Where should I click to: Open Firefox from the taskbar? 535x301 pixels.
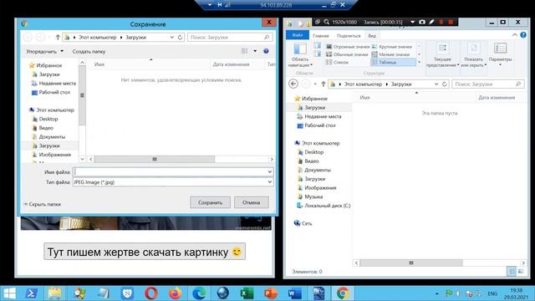(175, 293)
